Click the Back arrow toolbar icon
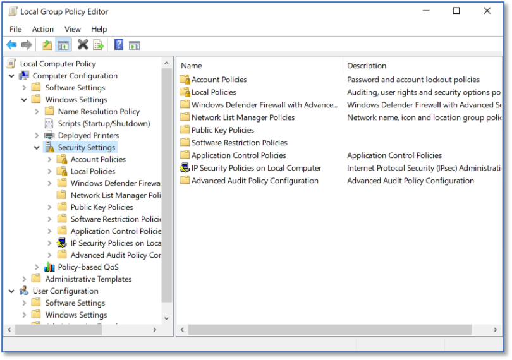Viewport: 512px width, 360px height. point(11,45)
